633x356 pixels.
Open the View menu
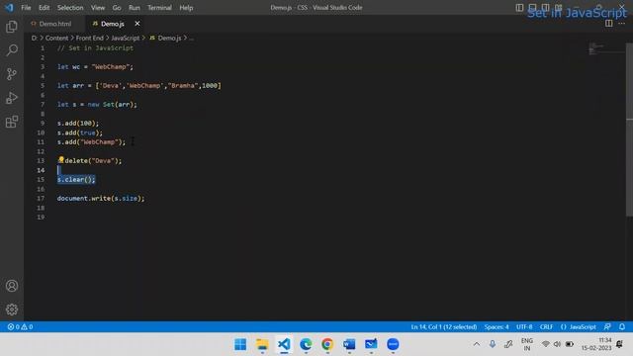pos(98,8)
